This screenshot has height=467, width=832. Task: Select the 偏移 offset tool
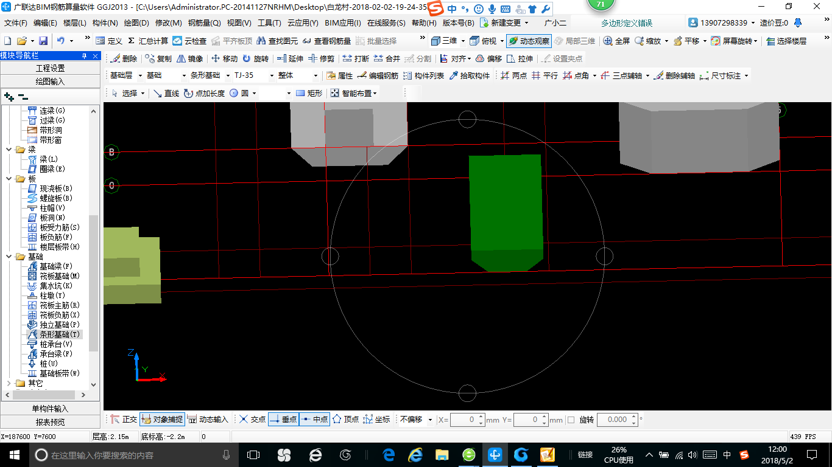[488, 58]
